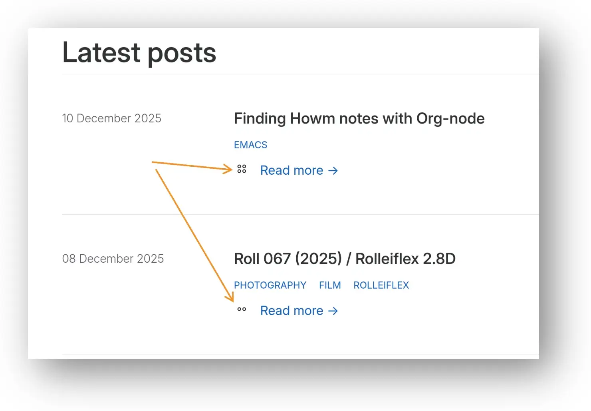Open the post Roll 067 (2025) / Rolleiflex 2.8D
Viewport: 591px width, 411px height.
[x=345, y=259]
